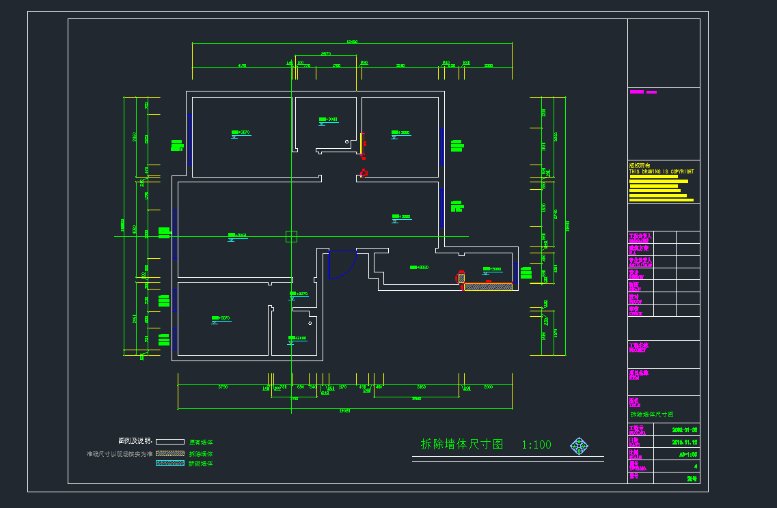Image resolution: width=777 pixels, height=508 pixels.
Task: Click the white 原有墙体 legend swatch
Action: tap(170, 442)
